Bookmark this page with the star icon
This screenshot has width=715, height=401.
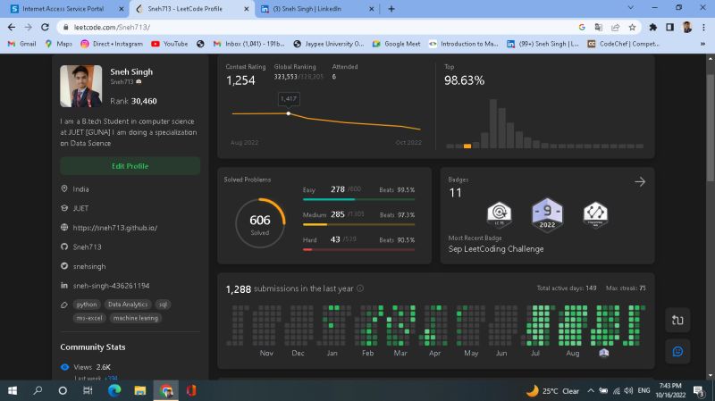[632, 27]
